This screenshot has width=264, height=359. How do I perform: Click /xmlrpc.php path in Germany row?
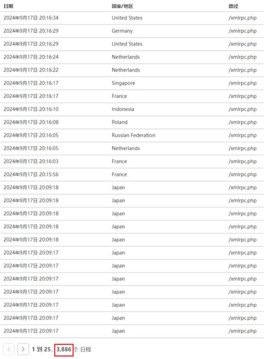[x=242, y=31]
